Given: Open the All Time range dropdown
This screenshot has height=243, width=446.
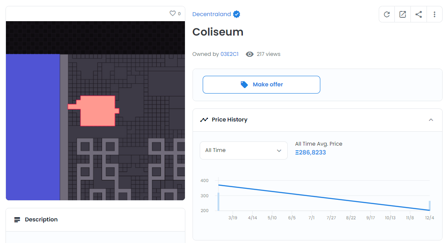Looking at the screenshot, I should 243,150.
